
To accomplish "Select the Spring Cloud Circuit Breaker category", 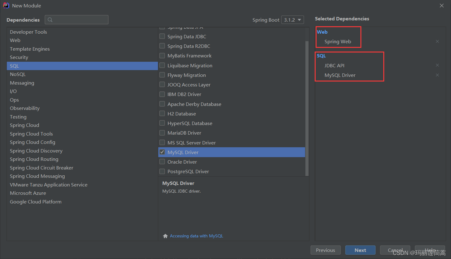I will pyautogui.click(x=82, y=168).
